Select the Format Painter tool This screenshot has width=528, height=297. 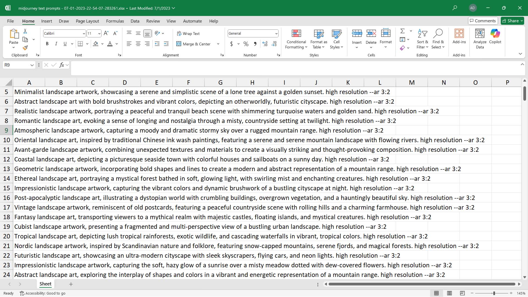(25, 48)
